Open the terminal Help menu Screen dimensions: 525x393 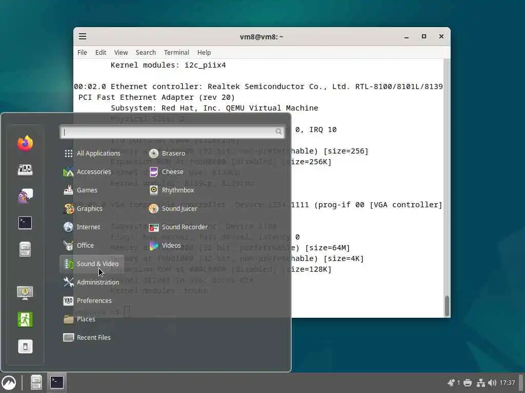tap(204, 53)
